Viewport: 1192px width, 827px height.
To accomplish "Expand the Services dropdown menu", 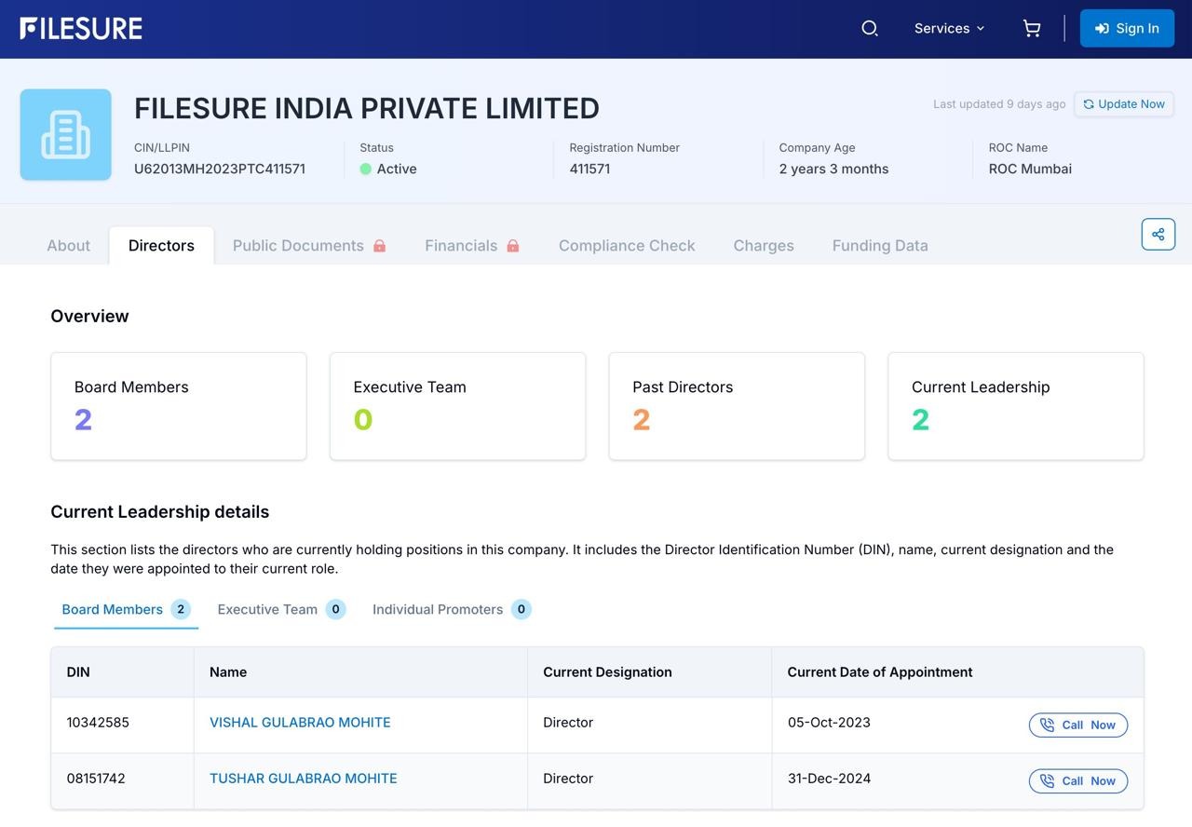I will tap(949, 29).
